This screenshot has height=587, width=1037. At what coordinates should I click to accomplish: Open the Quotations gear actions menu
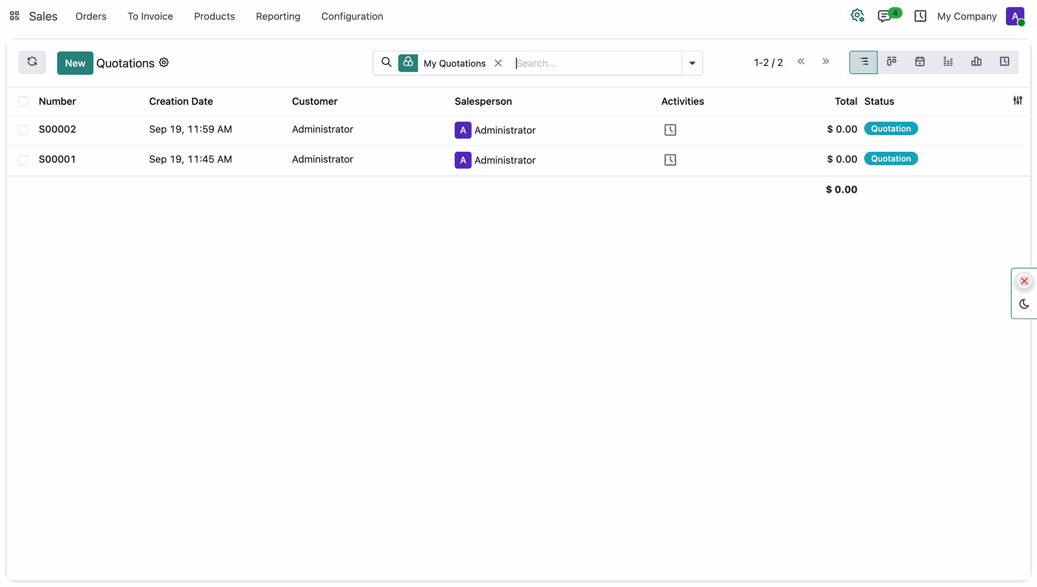coord(164,63)
